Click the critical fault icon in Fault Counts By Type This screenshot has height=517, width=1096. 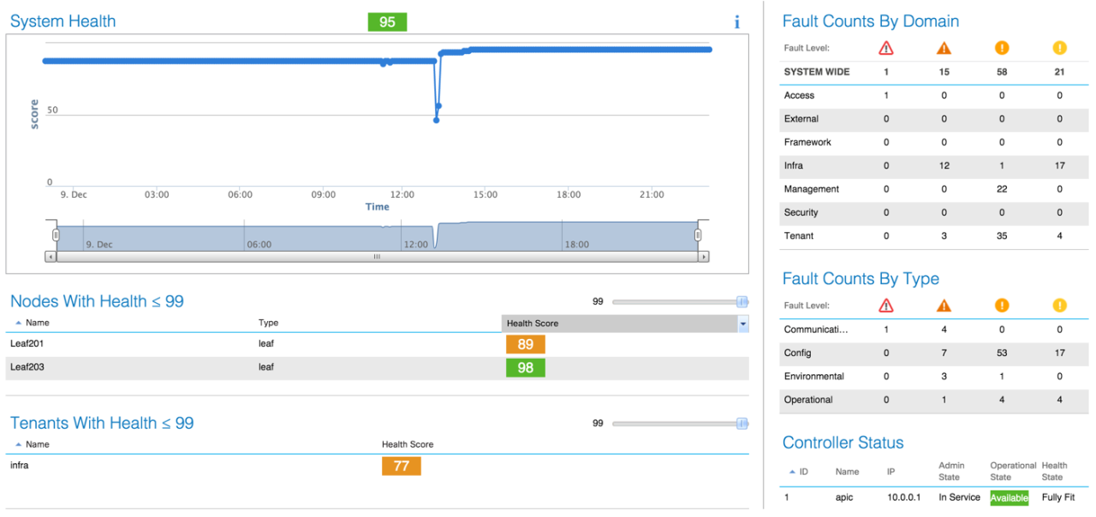pyautogui.click(x=886, y=306)
